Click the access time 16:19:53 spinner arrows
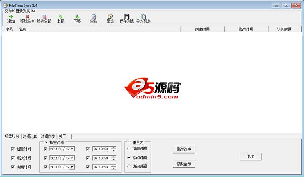Viewport: 304px width, 177px height. (x=114, y=167)
